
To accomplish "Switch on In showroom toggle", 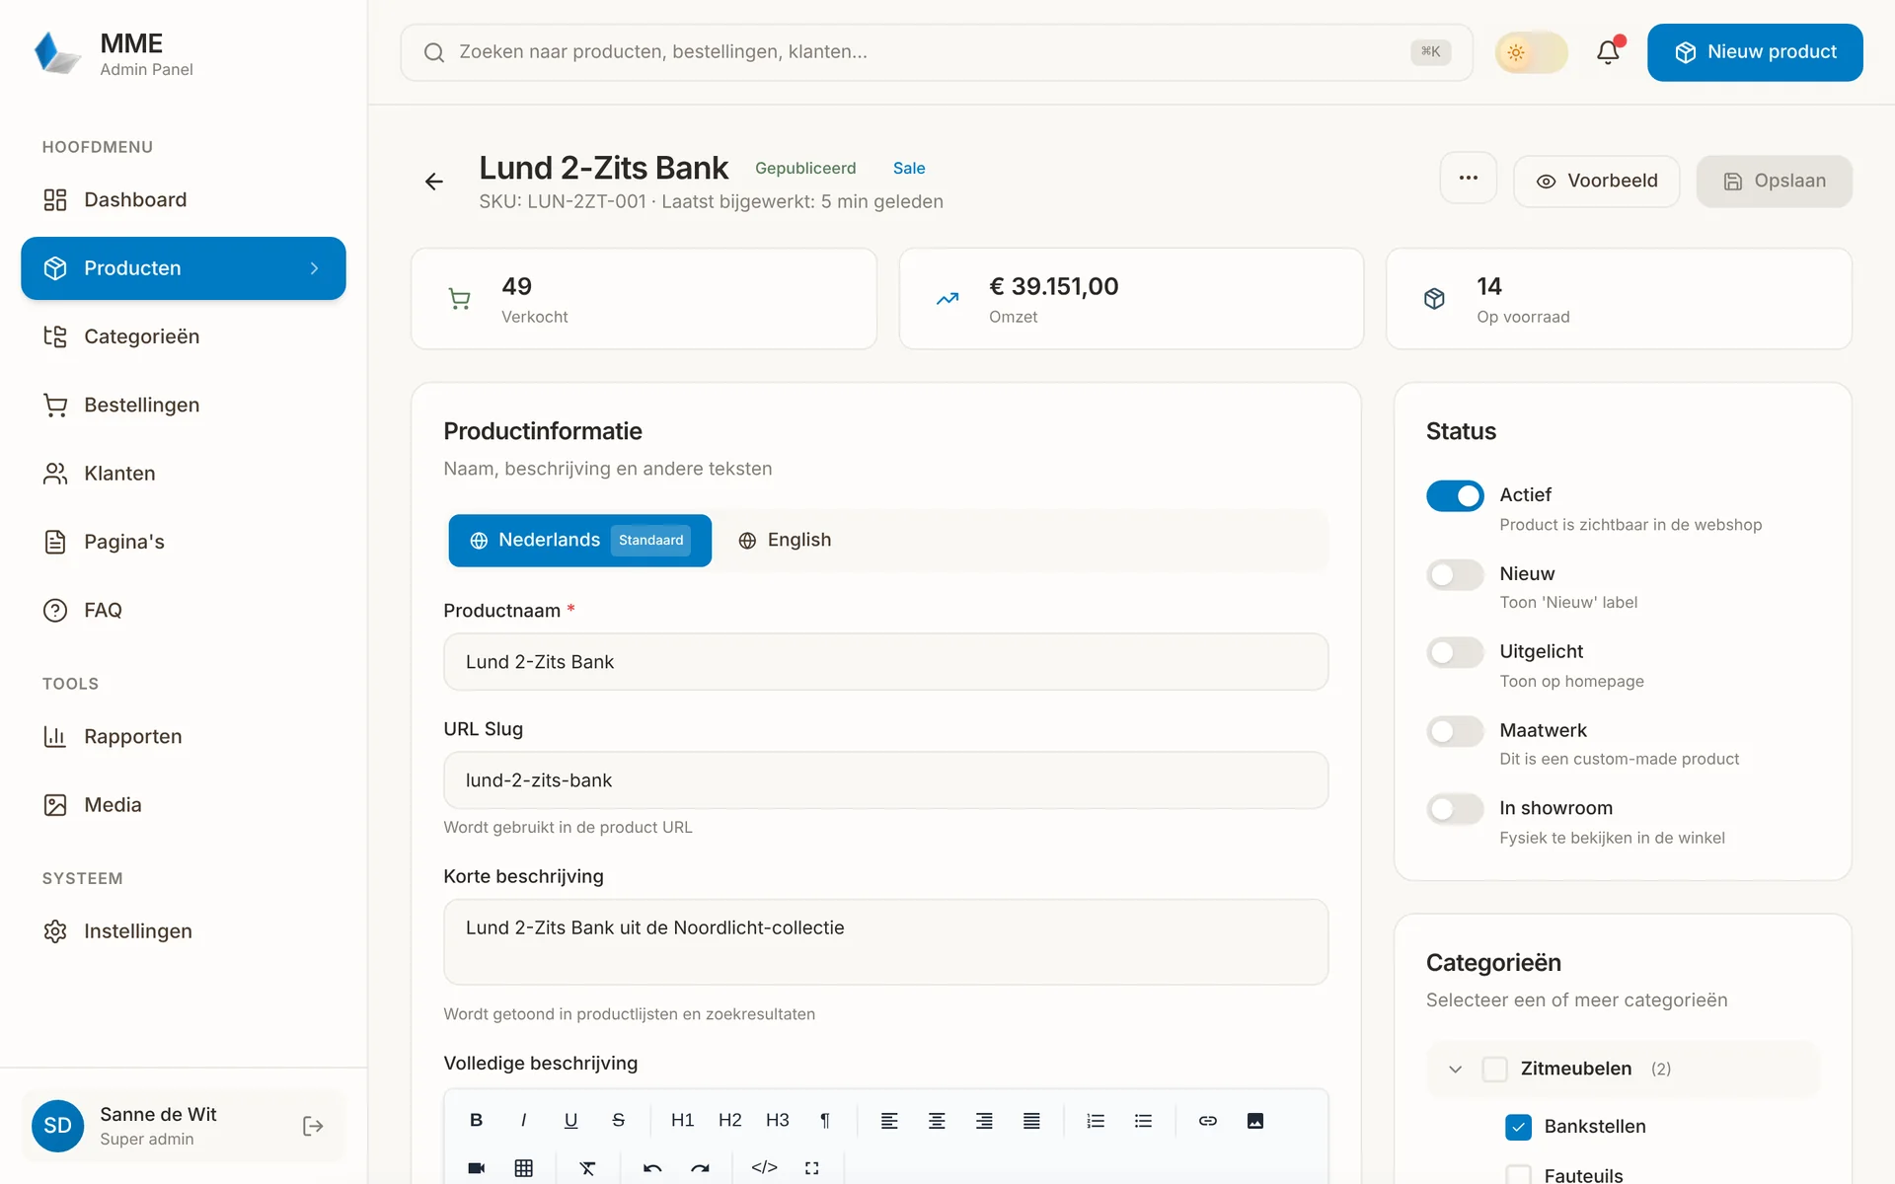I will (x=1455, y=809).
